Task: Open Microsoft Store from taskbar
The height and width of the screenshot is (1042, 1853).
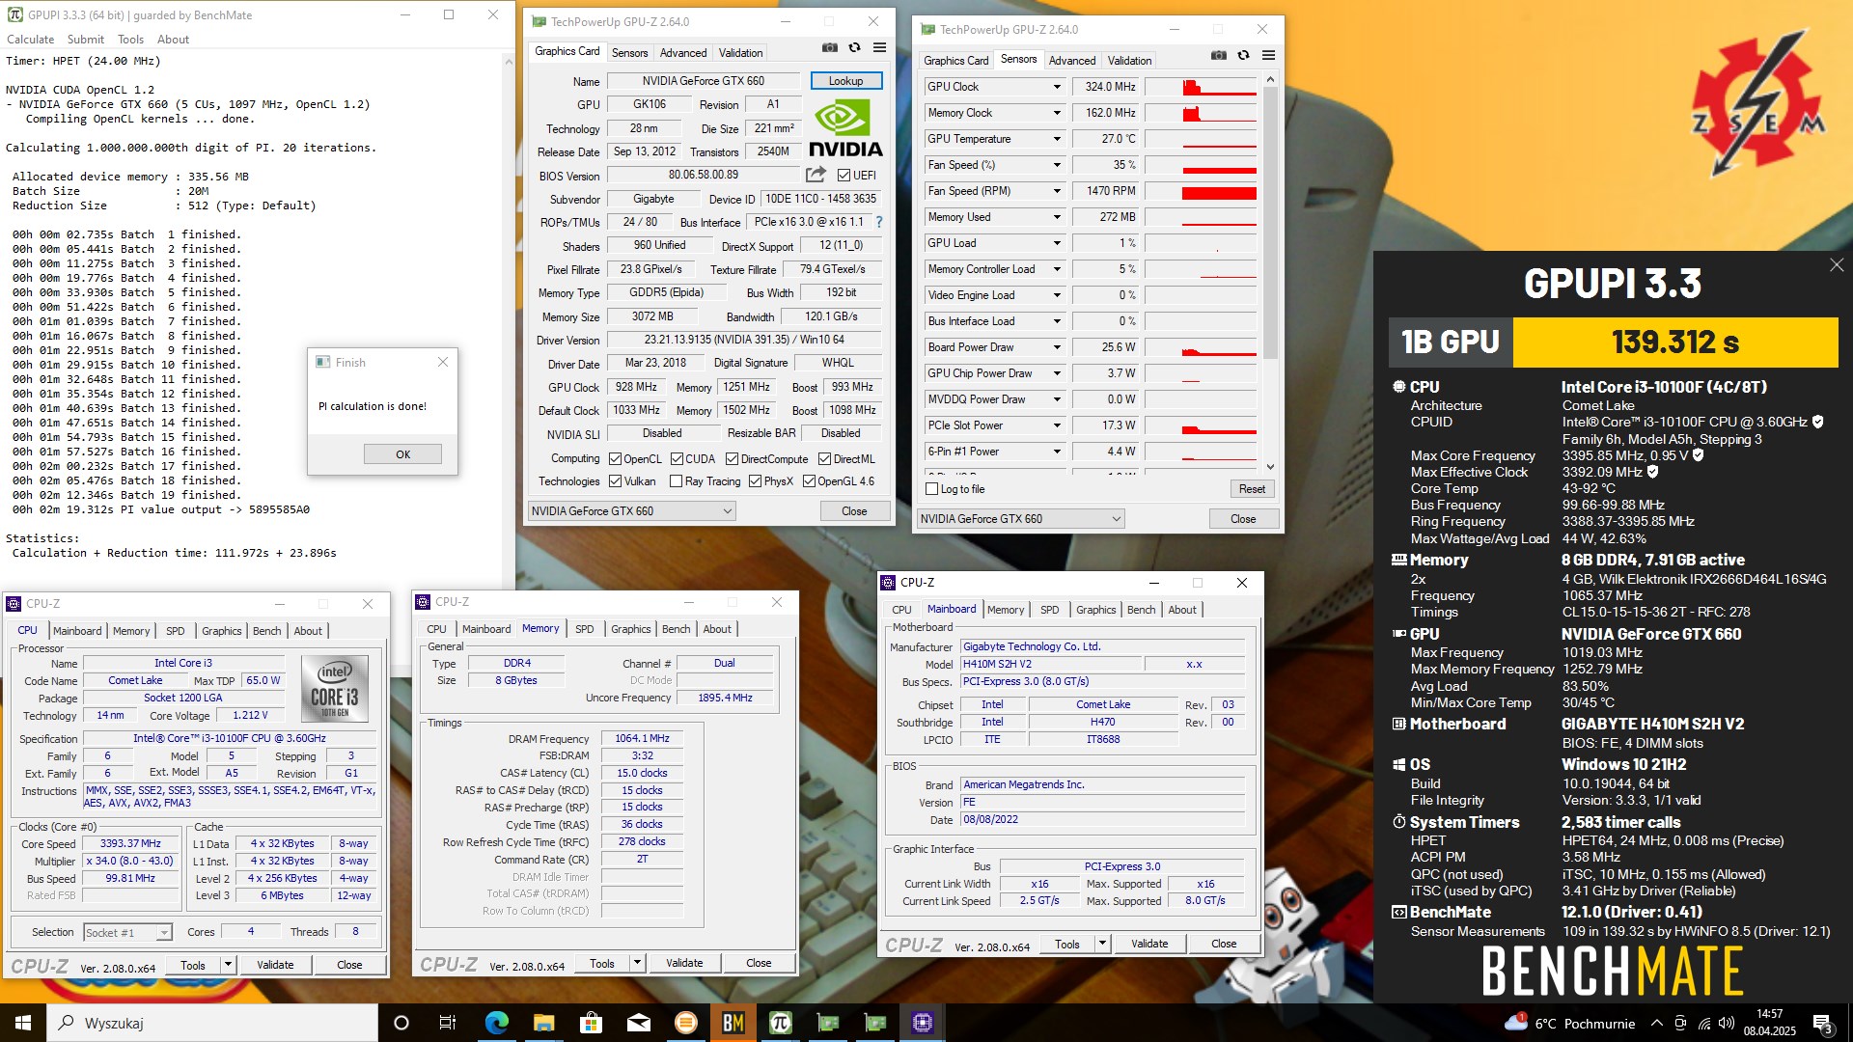Action: pos(591,1023)
